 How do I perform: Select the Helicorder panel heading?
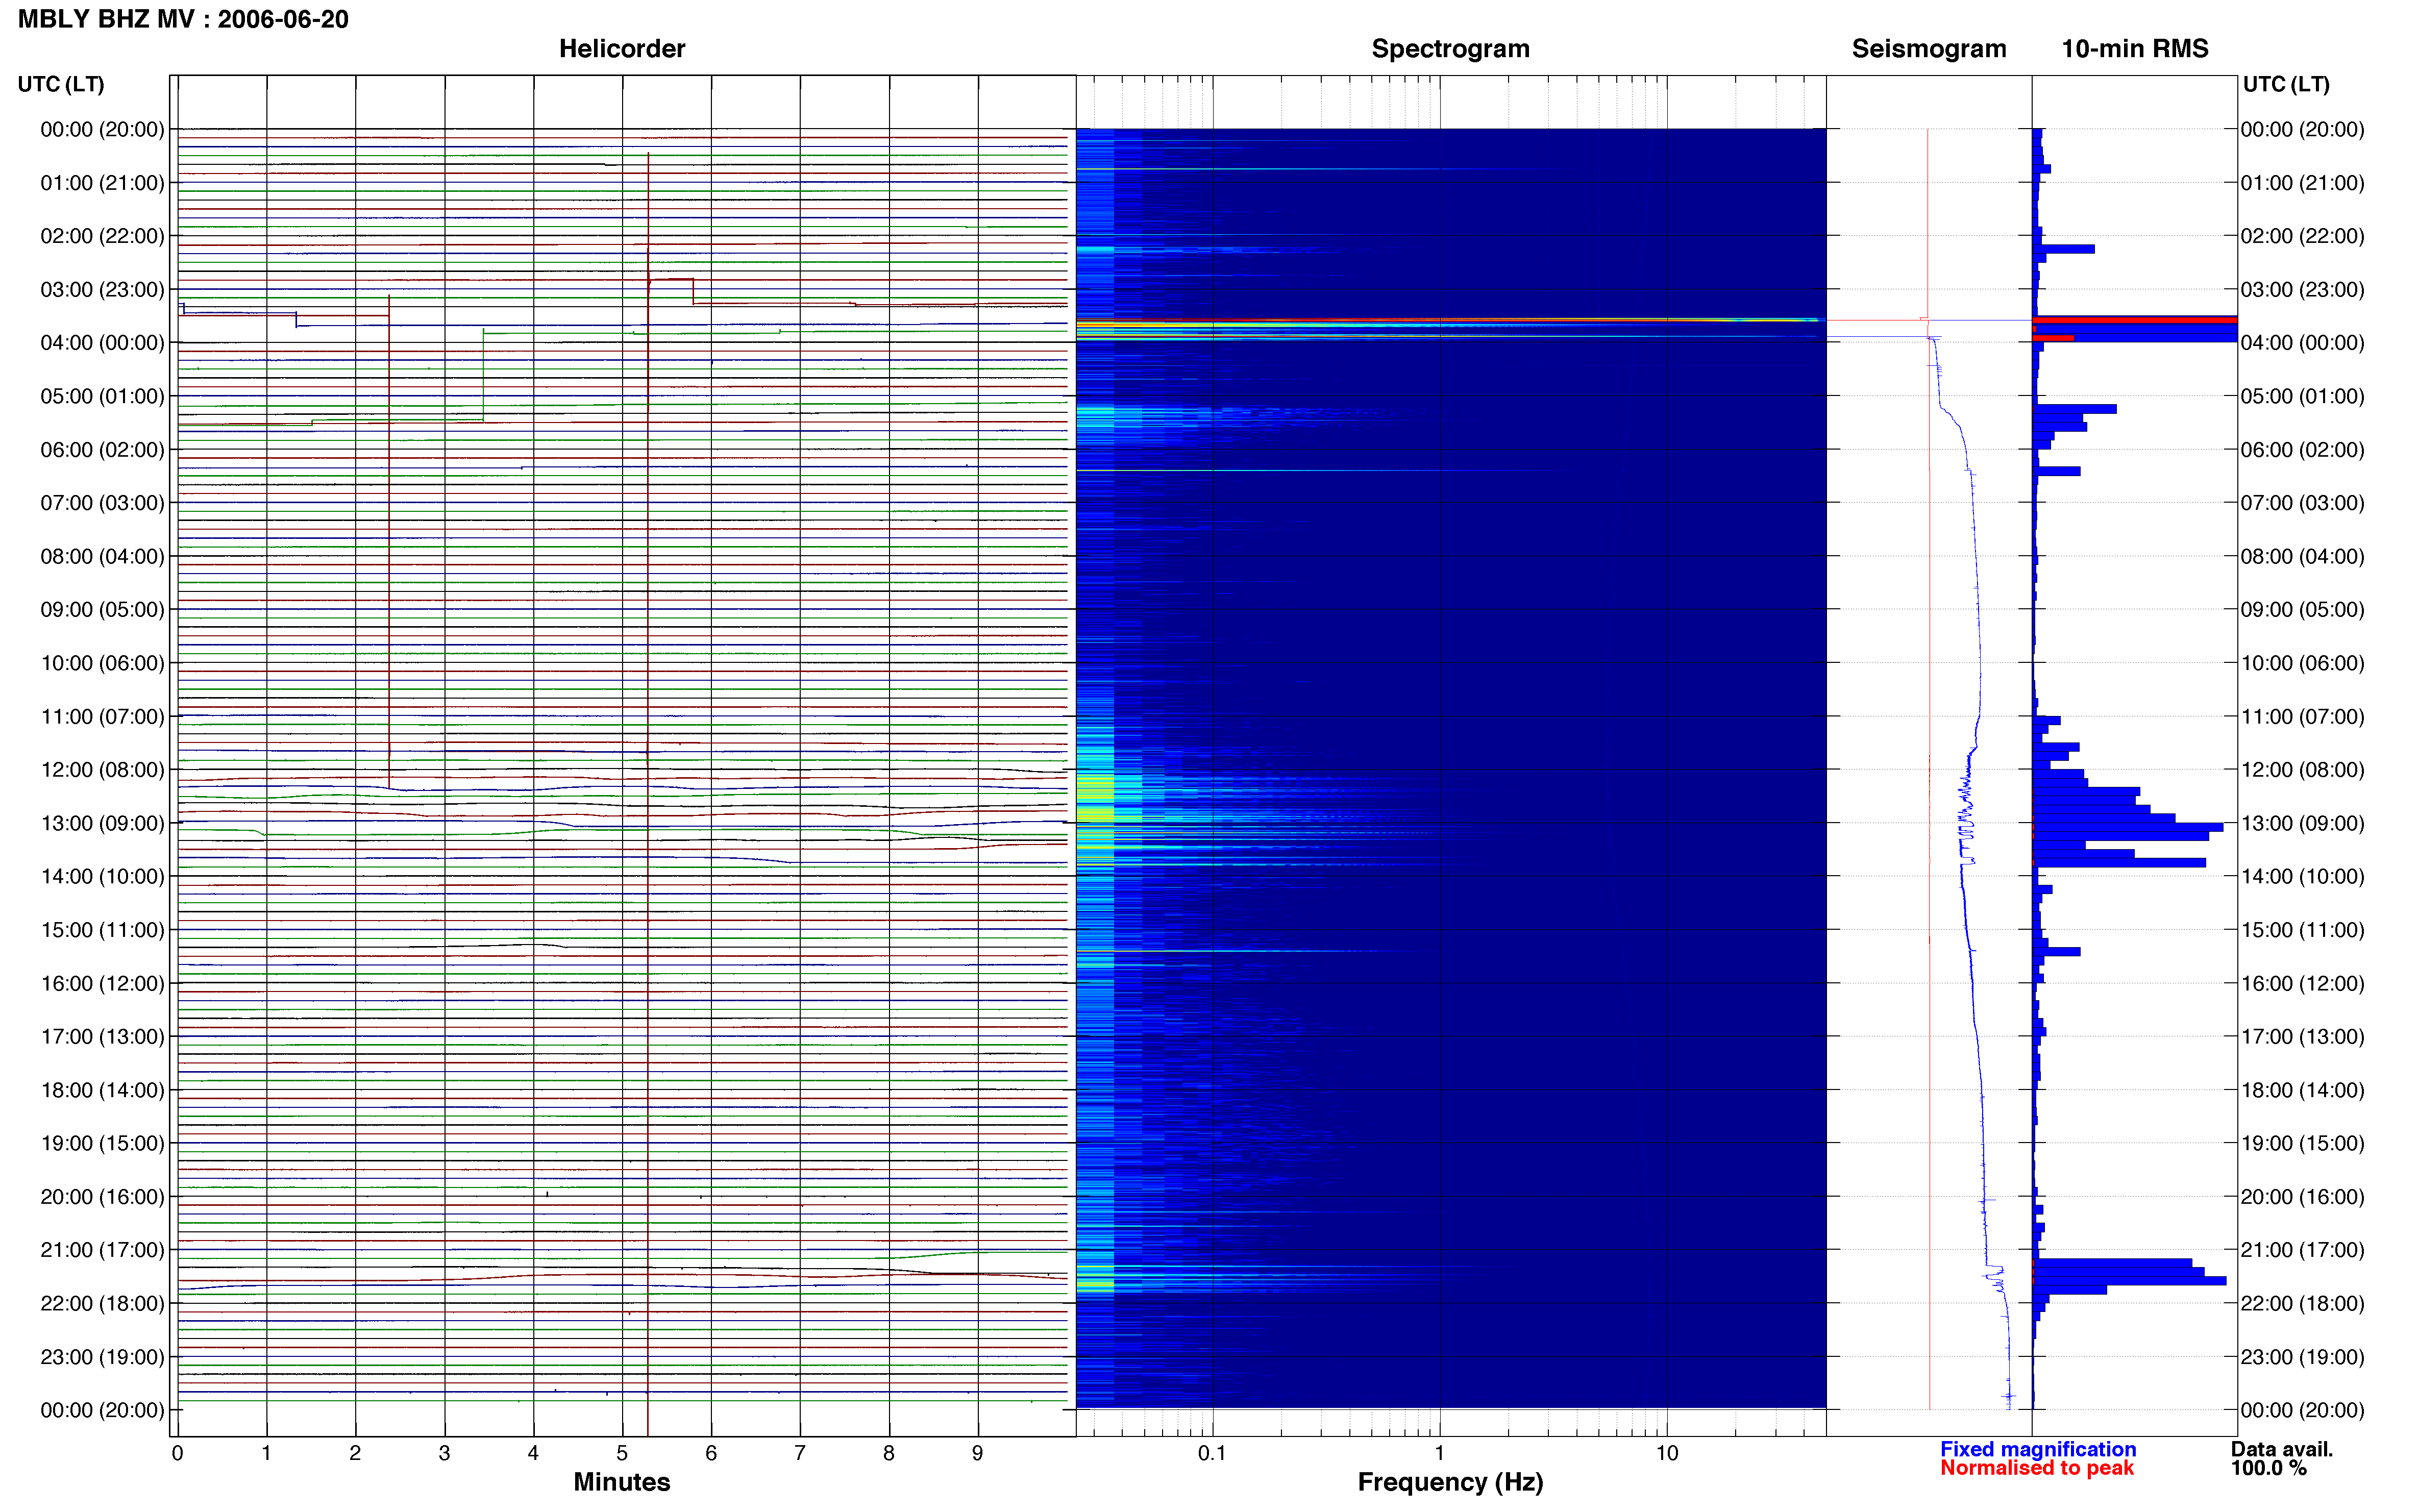(x=621, y=49)
